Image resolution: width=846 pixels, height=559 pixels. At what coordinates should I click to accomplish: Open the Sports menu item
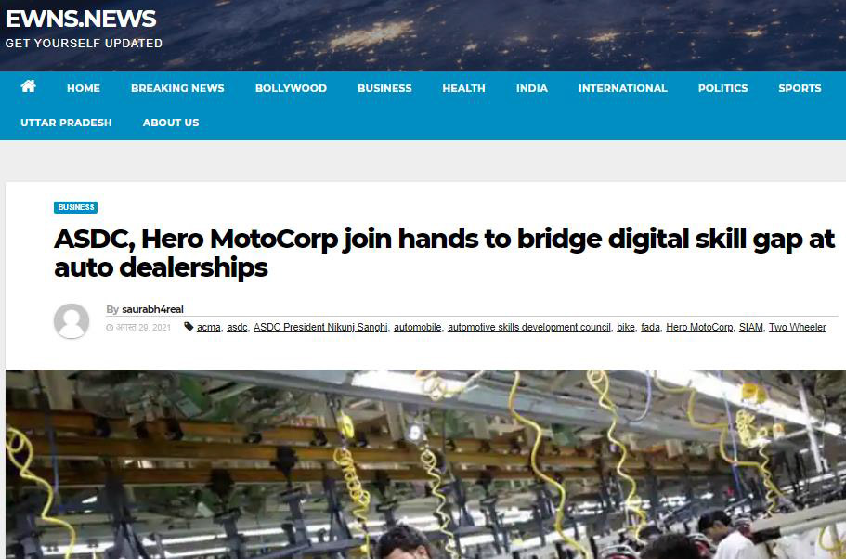coord(800,88)
